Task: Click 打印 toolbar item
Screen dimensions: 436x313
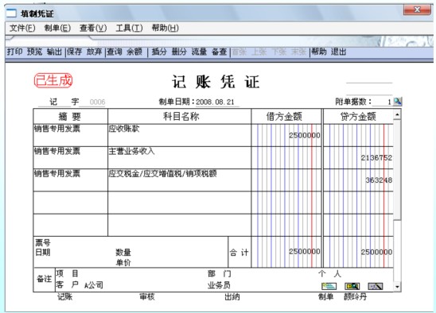Action: pos(15,52)
